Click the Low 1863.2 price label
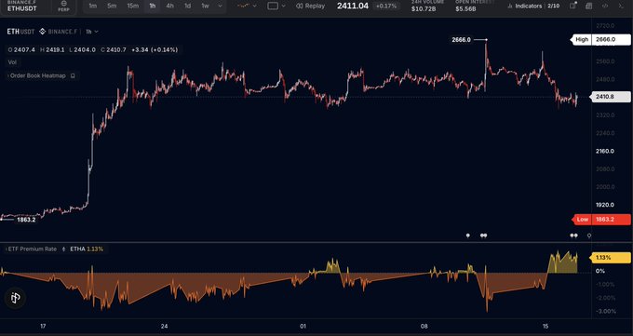This screenshot has width=633, height=336. tap(601, 220)
